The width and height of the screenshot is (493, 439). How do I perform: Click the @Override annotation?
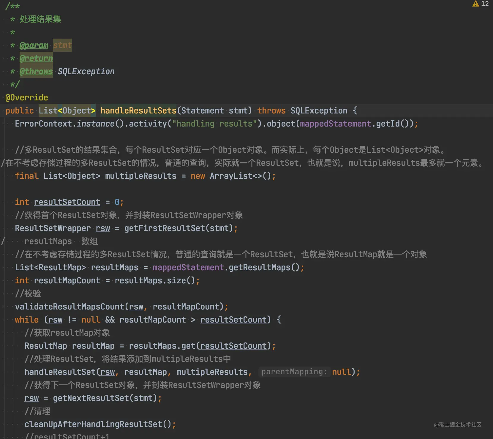[27, 97]
